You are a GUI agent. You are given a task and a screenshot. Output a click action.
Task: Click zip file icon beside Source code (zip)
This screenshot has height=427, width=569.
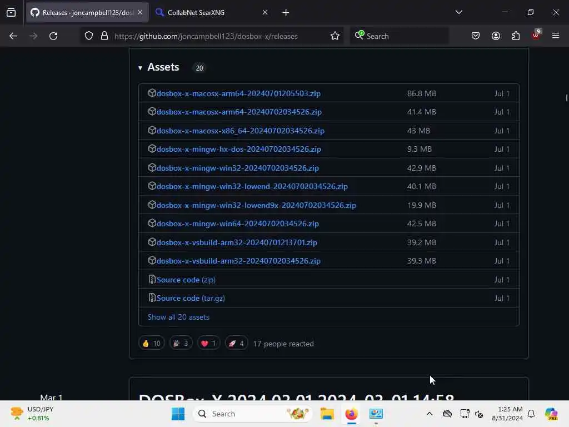[152, 279]
